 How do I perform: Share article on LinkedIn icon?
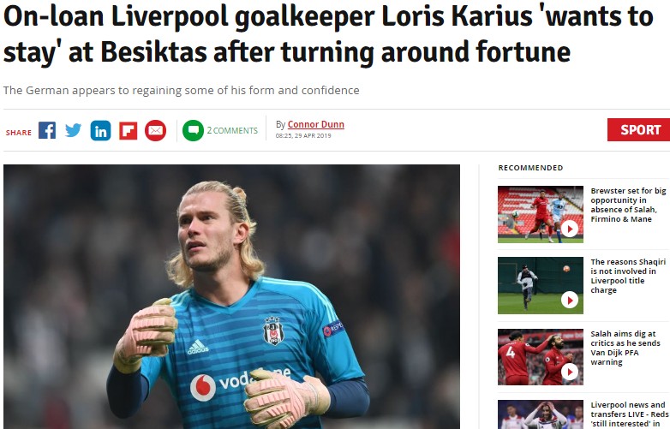(100, 130)
